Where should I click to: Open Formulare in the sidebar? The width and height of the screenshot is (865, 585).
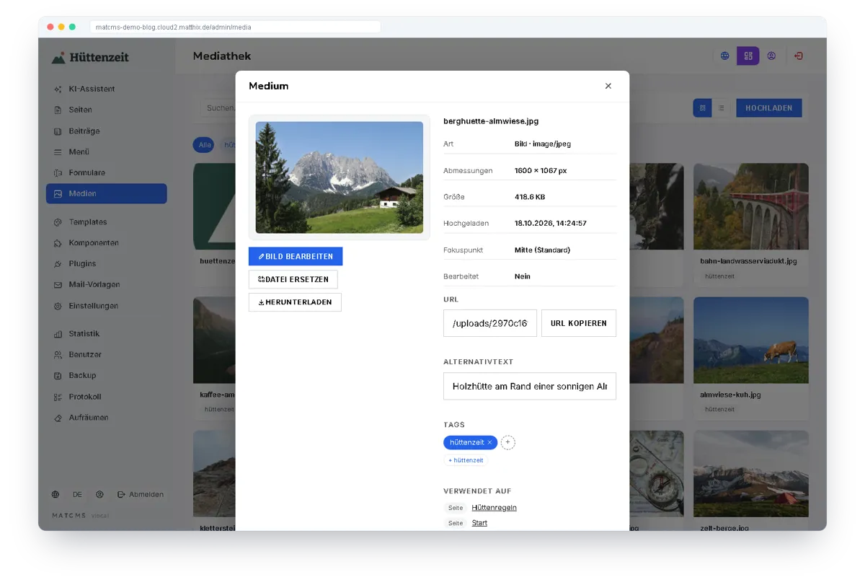click(106, 173)
